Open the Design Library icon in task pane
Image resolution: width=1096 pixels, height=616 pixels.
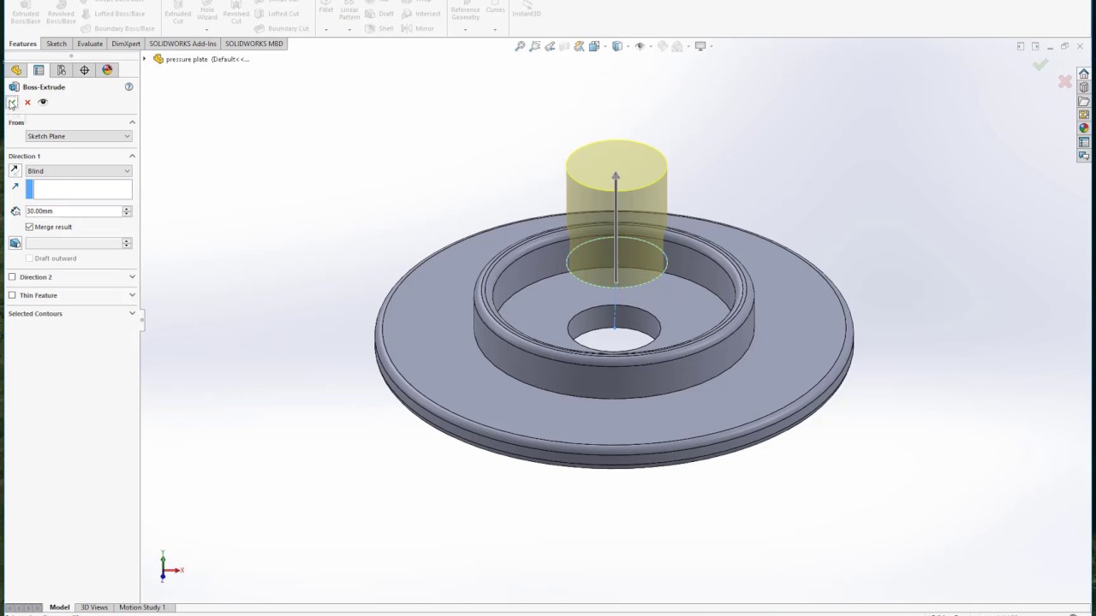click(x=1084, y=87)
